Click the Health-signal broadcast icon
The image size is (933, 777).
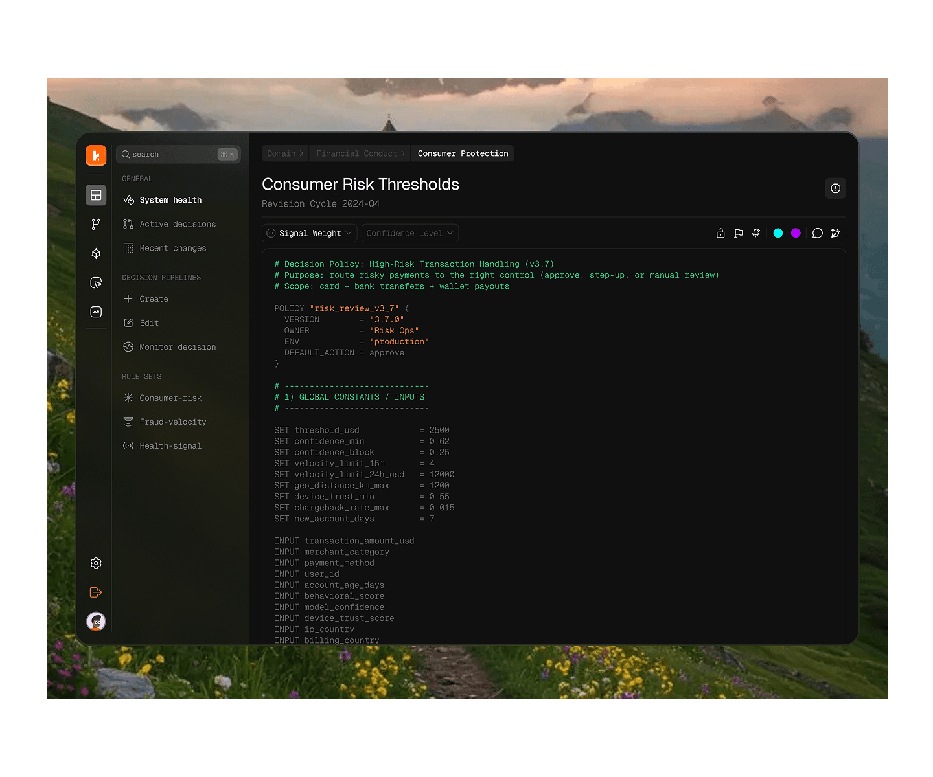(x=128, y=446)
